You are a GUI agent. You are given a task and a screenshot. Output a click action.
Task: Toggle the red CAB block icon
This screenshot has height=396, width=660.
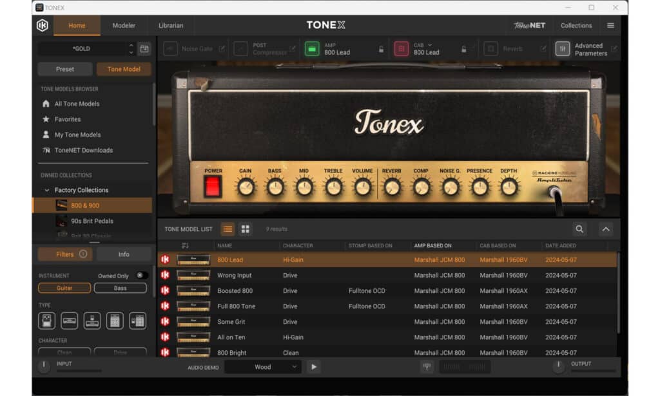401,49
